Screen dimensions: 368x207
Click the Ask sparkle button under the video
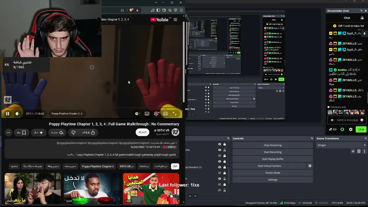coord(38,133)
